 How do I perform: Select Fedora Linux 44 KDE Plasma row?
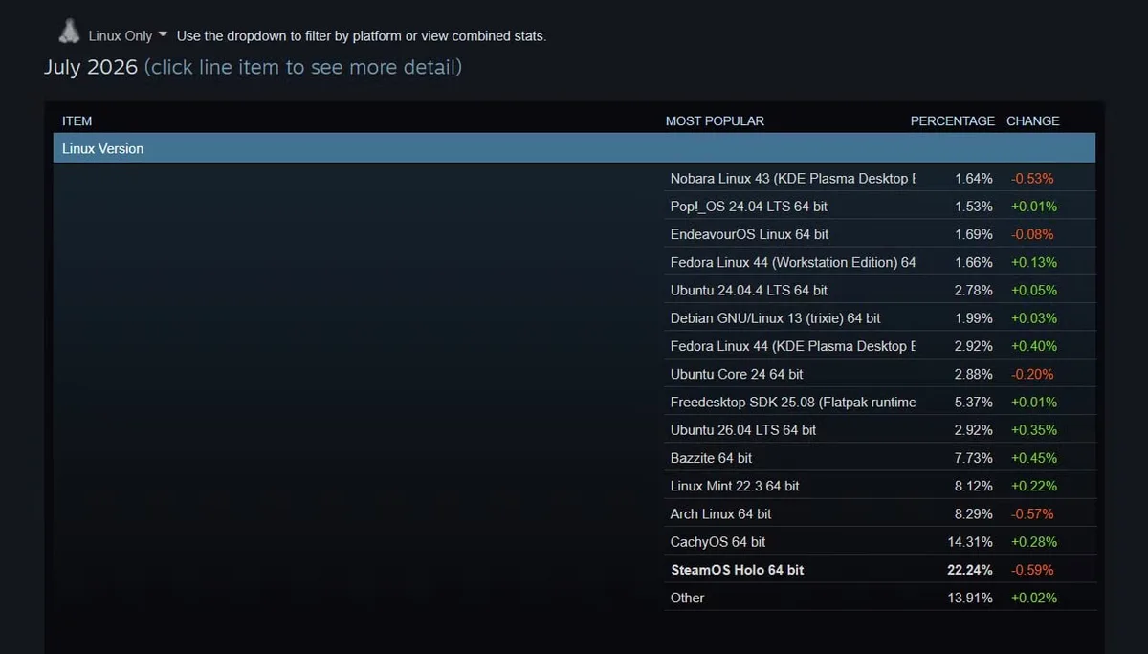(880, 346)
